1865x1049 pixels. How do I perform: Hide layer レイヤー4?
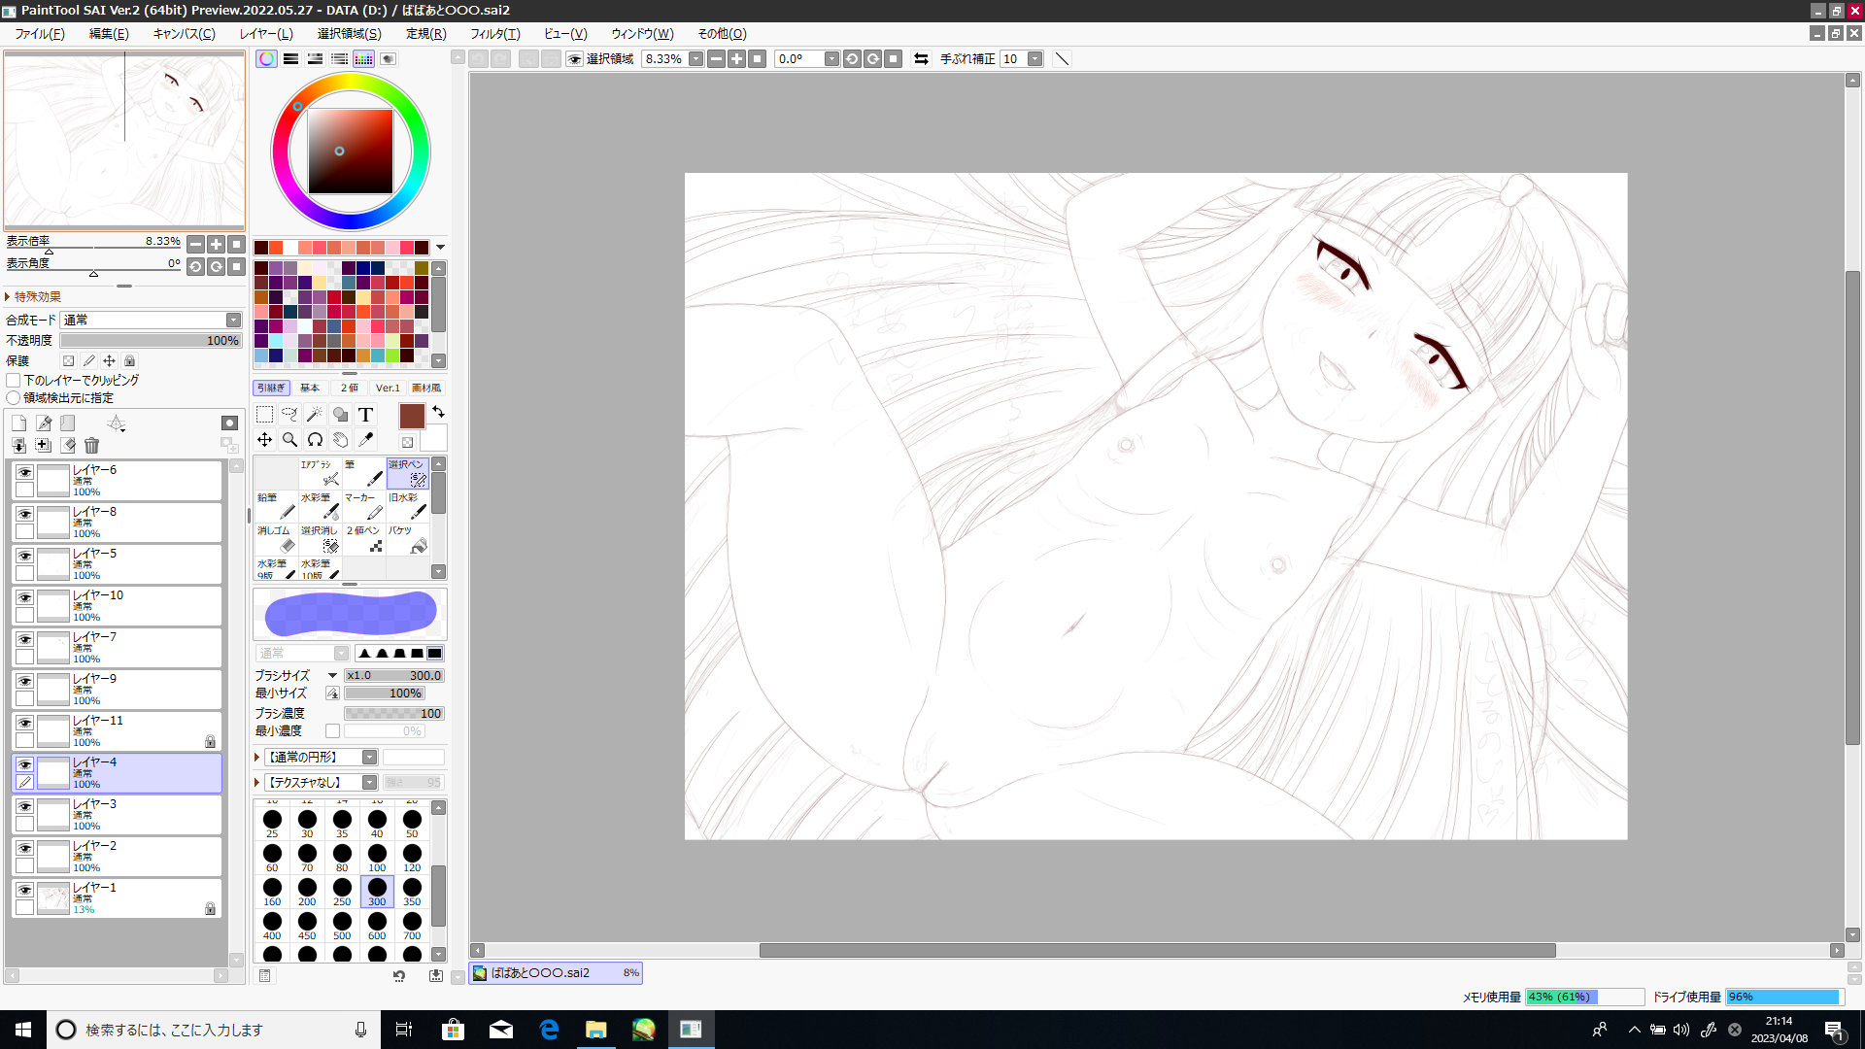tap(24, 764)
